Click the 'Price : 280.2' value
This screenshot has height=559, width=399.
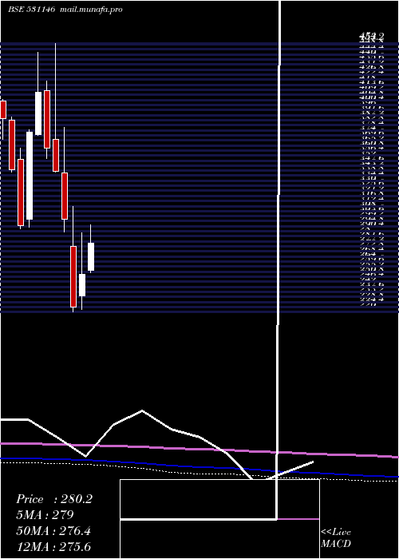point(54,499)
